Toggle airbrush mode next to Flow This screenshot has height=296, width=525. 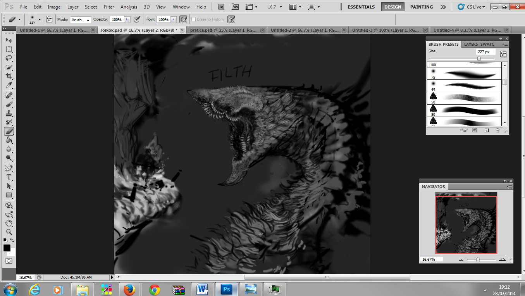click(184, 19)
